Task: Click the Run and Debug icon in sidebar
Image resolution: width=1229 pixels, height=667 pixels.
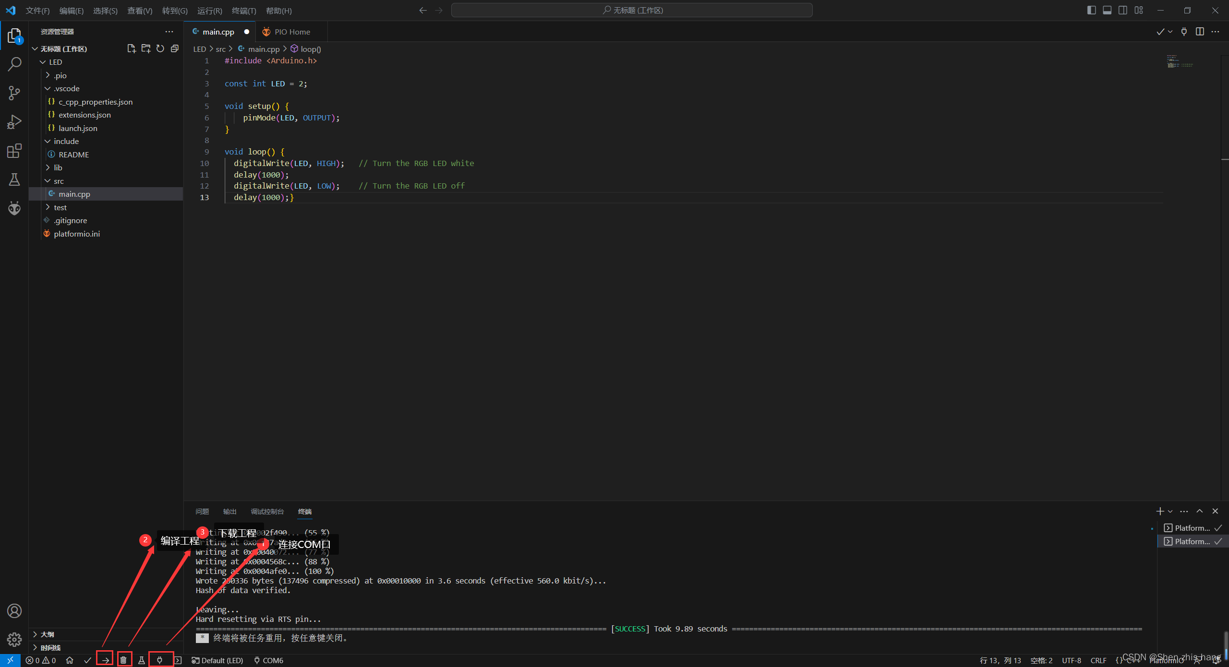Action: (14, 121)
